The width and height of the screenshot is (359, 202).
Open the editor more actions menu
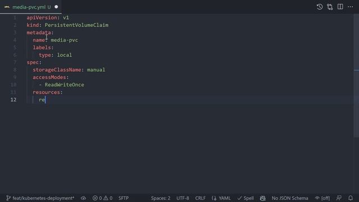coord(350,7)
